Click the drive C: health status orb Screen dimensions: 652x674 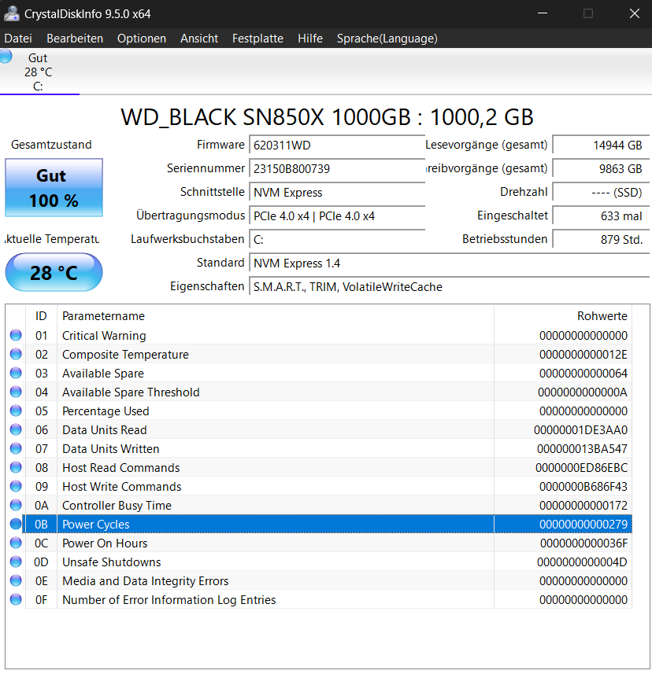pyautogui.click(x=6, y=57)
